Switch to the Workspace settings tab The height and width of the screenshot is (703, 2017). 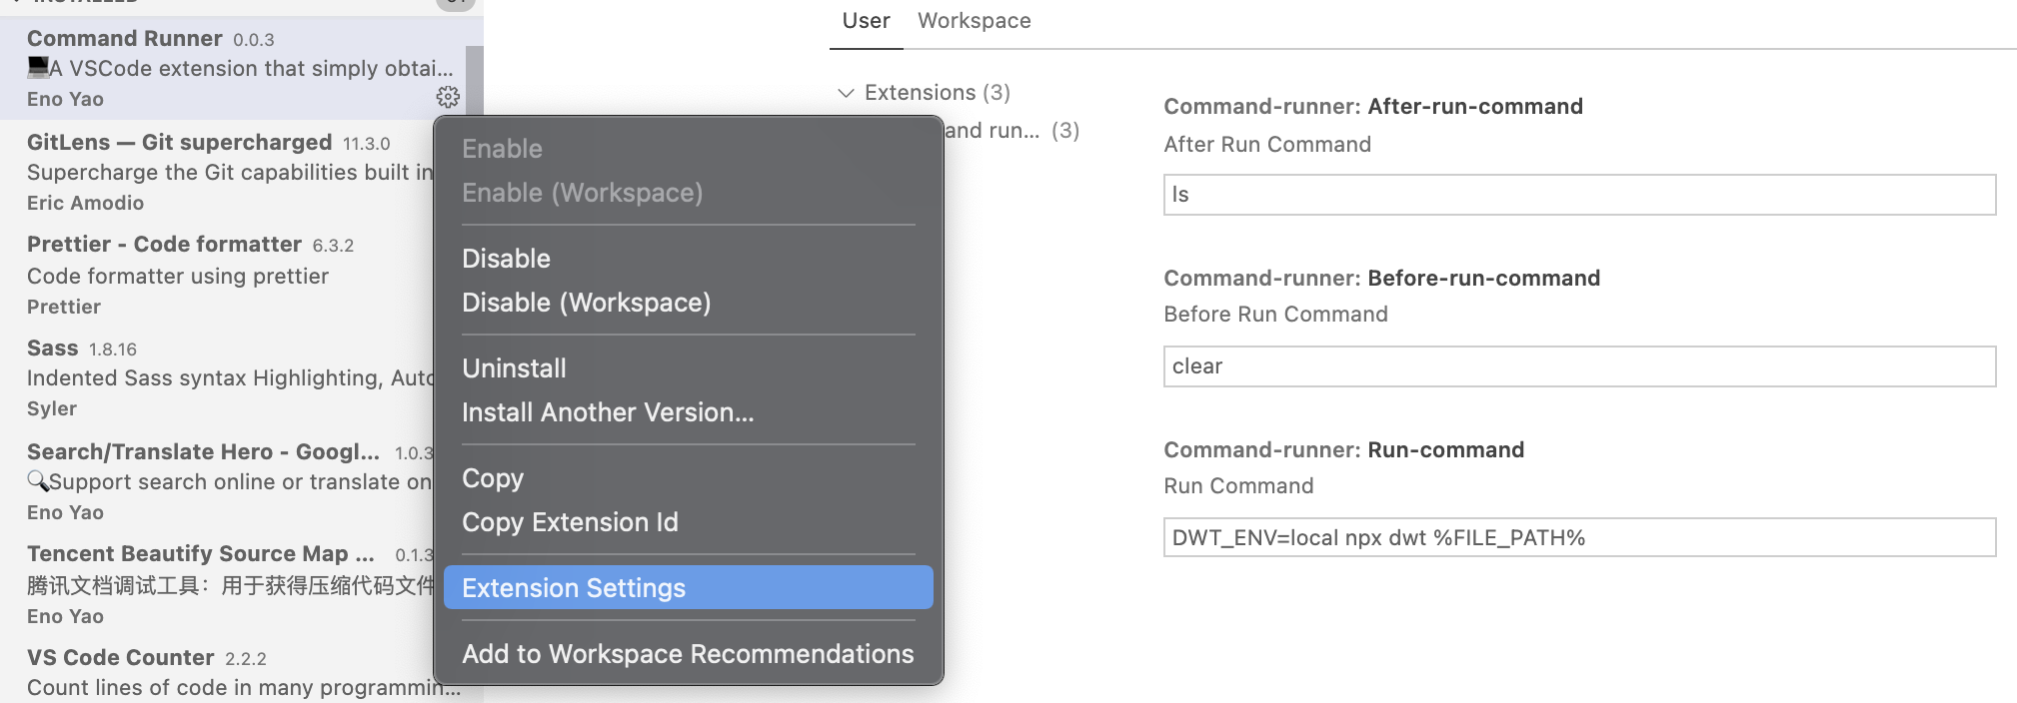[x=974, y=21]
